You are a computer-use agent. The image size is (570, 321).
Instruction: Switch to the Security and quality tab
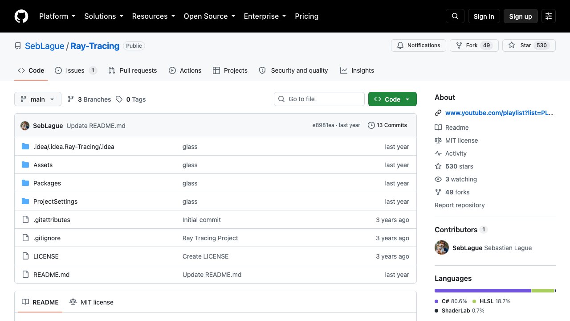[293, 70]
